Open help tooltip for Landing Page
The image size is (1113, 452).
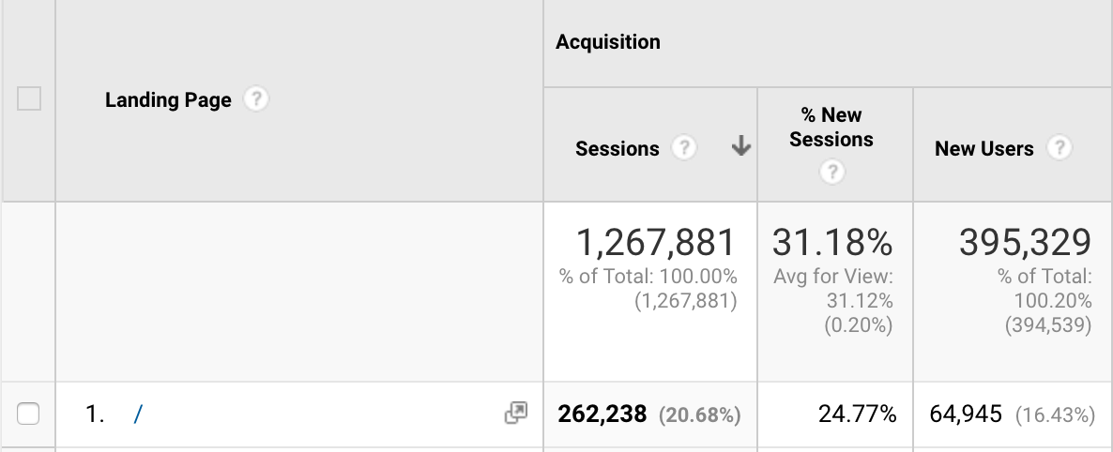(x=255, y=99)
